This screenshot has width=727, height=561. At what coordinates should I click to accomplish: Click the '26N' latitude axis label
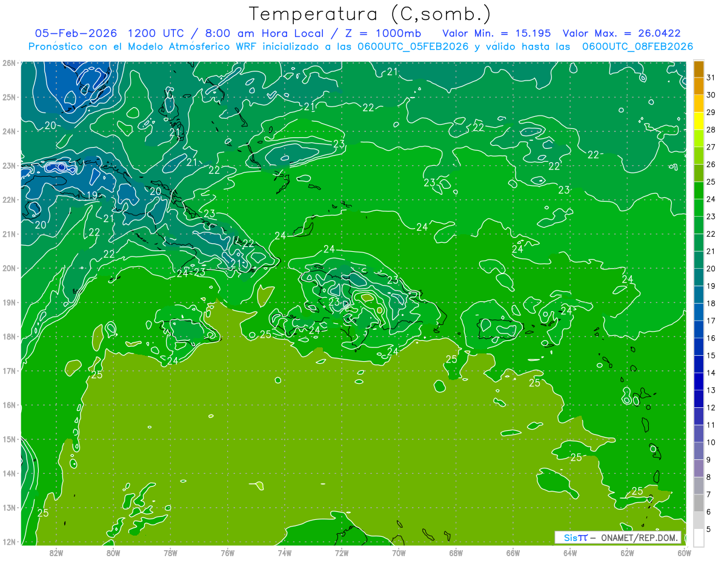[x=9, y=63]
